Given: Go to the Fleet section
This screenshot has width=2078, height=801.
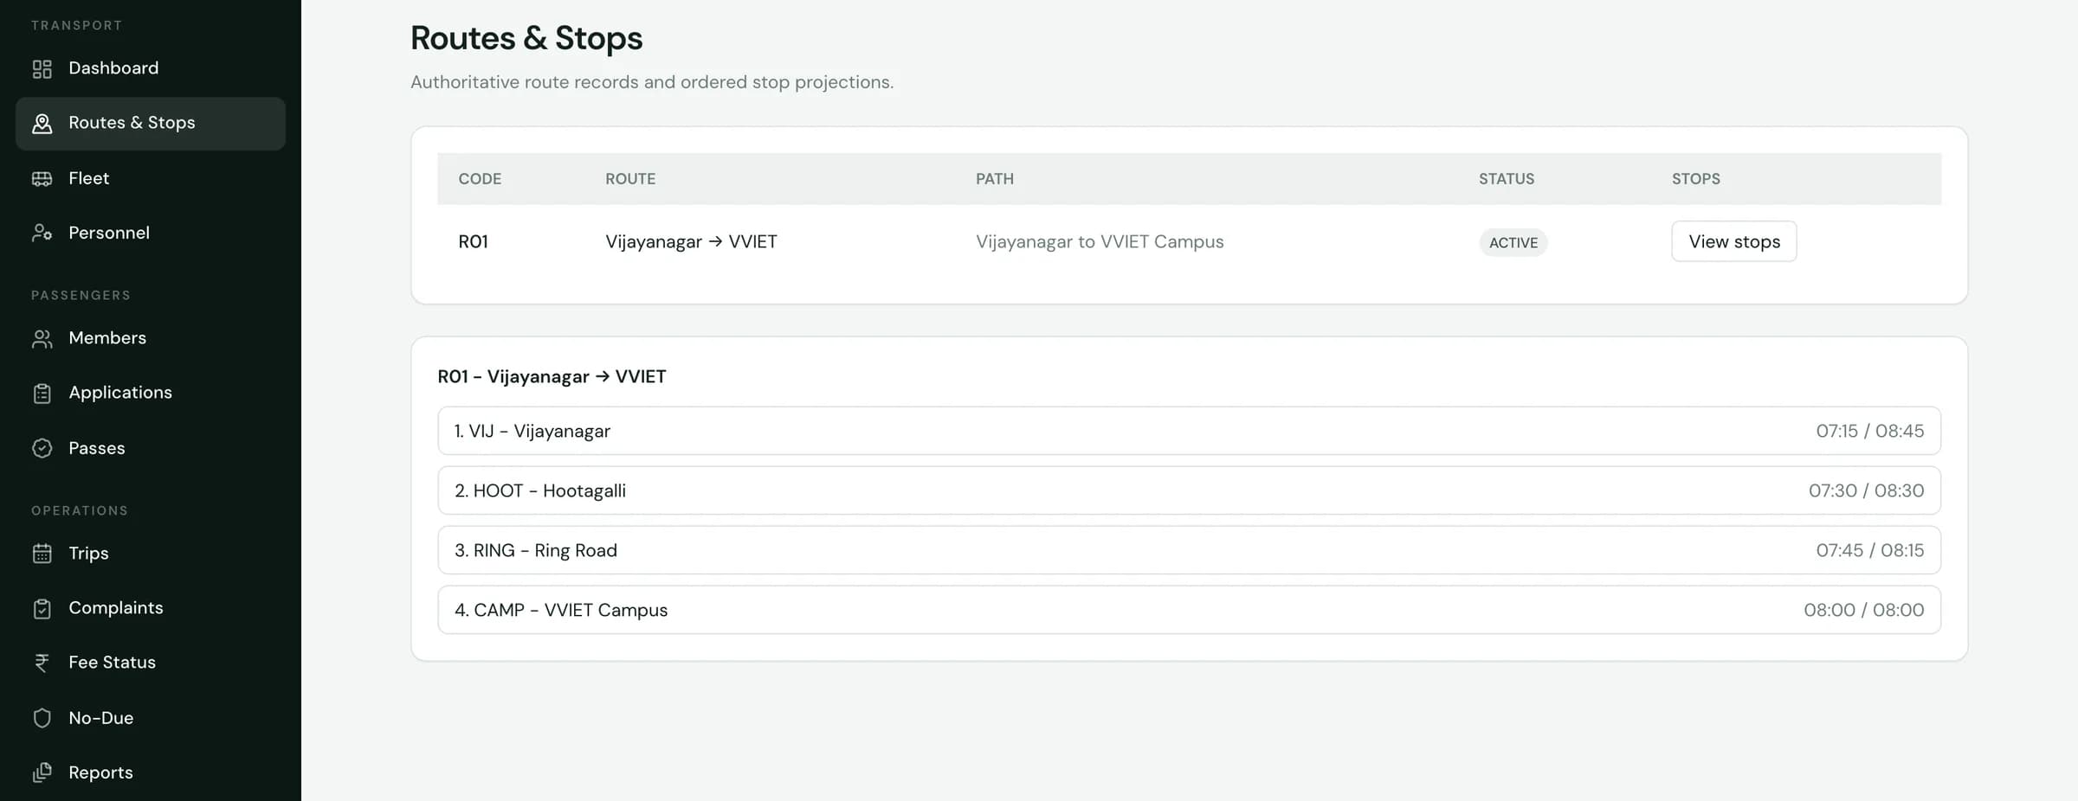Looking at the screenshot, I should (x=151, y=178).
